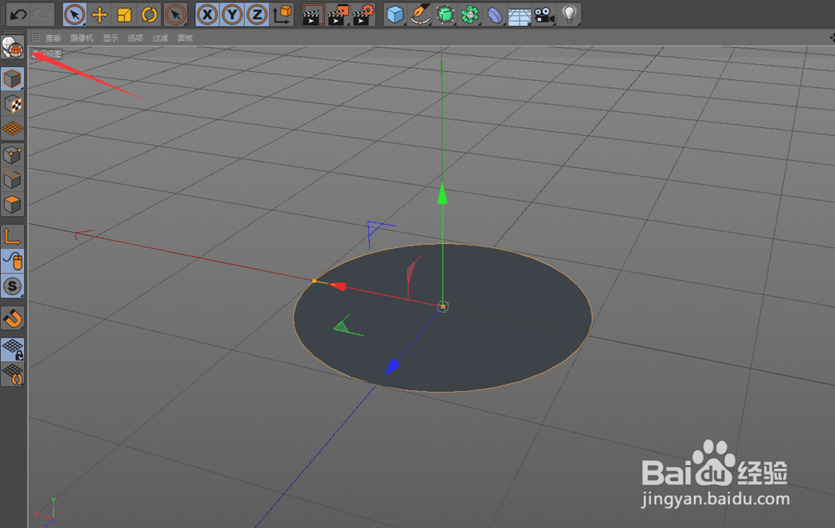Render the active view
Screen dimensions: 835x528
click(312, 14)
